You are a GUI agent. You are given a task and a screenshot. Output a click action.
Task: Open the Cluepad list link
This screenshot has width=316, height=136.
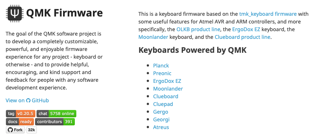tap(163, 104)
